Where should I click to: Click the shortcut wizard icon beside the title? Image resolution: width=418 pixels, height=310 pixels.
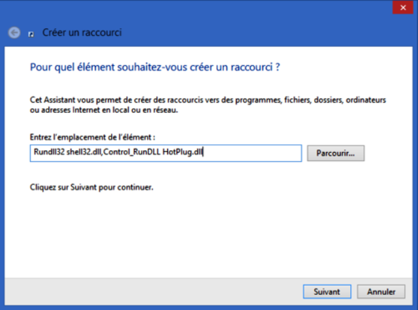click(31, 33)
